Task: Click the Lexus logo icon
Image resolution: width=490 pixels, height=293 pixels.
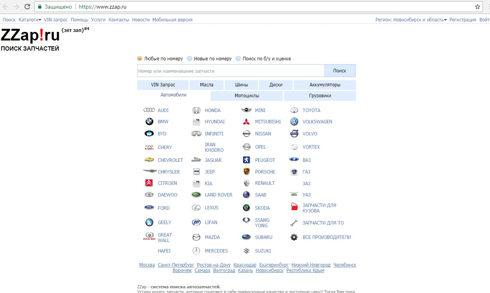Action: 196,208
